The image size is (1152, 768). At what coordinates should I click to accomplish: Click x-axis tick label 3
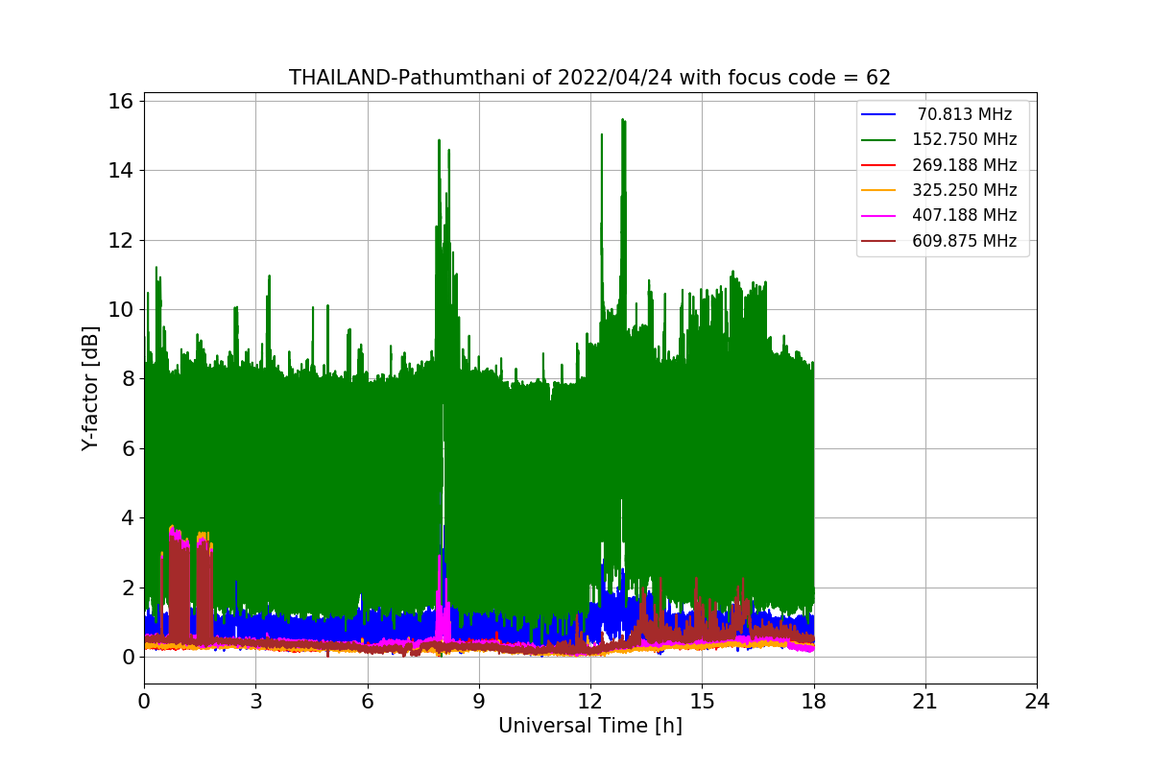255,701
